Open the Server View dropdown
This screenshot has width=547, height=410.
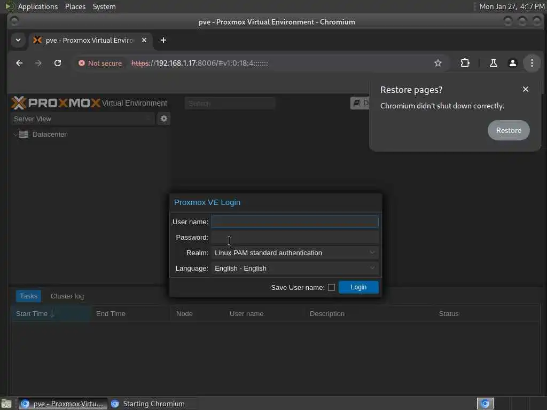click(x=82, y=119)
